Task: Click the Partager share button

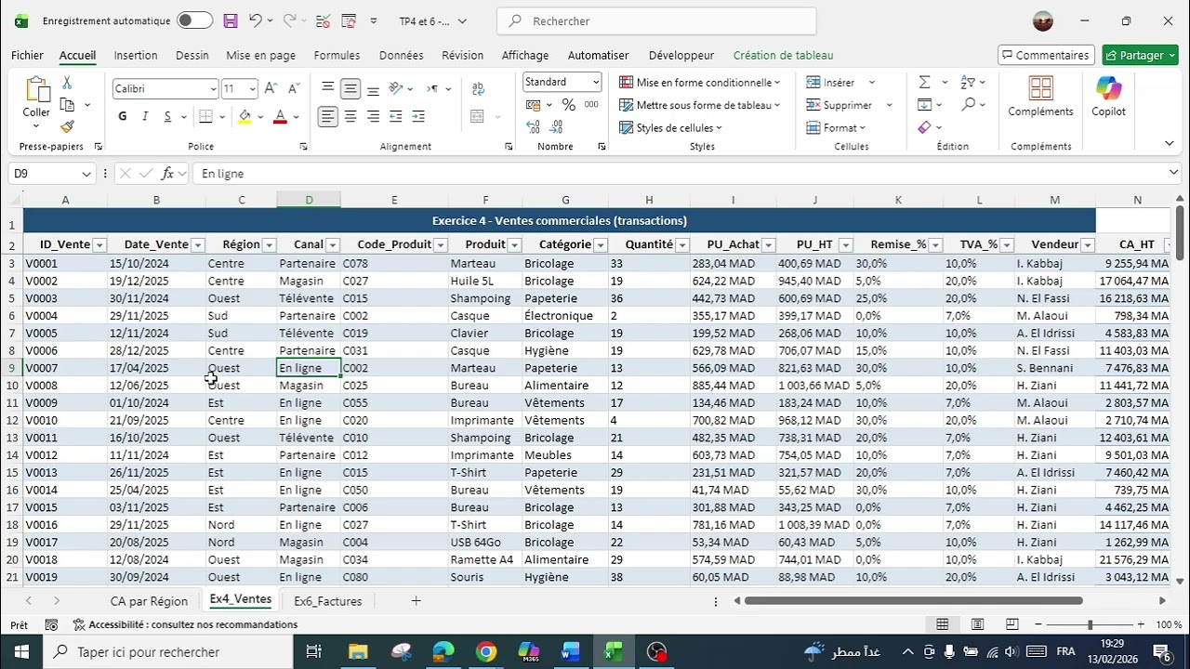Action: coord(1140,56)
